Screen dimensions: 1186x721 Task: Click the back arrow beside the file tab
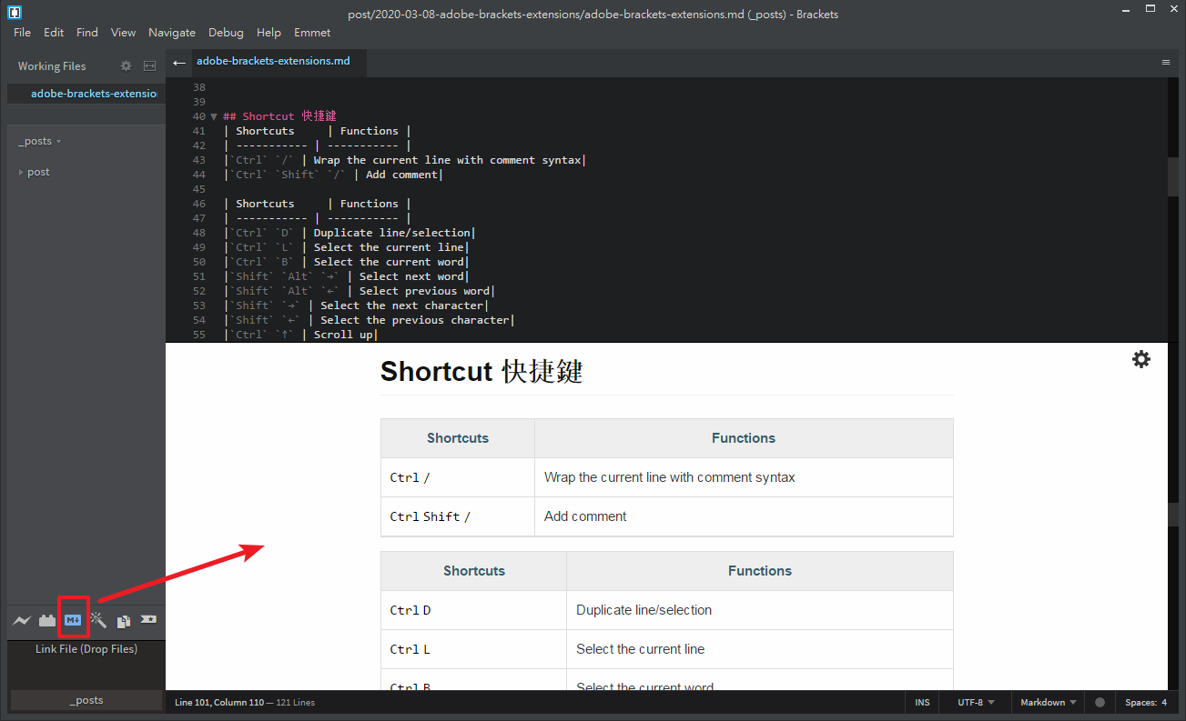pyautogui.click(x=178, y=62)
